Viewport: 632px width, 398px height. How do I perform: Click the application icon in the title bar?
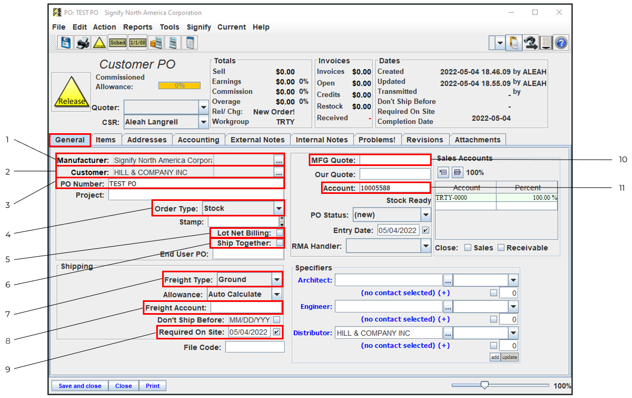pyautogui.click(x=57, y=12)
